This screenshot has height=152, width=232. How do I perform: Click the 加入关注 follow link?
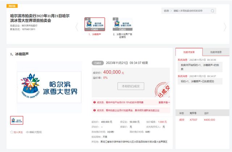click(18, 132)
